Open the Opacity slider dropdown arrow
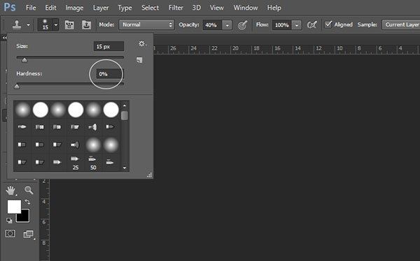Screen dimensions: 420x261 point(227,25)
